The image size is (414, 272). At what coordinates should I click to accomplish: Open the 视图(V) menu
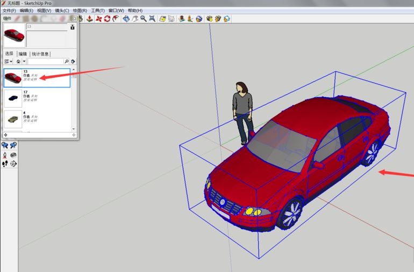[x=44, y=11]
